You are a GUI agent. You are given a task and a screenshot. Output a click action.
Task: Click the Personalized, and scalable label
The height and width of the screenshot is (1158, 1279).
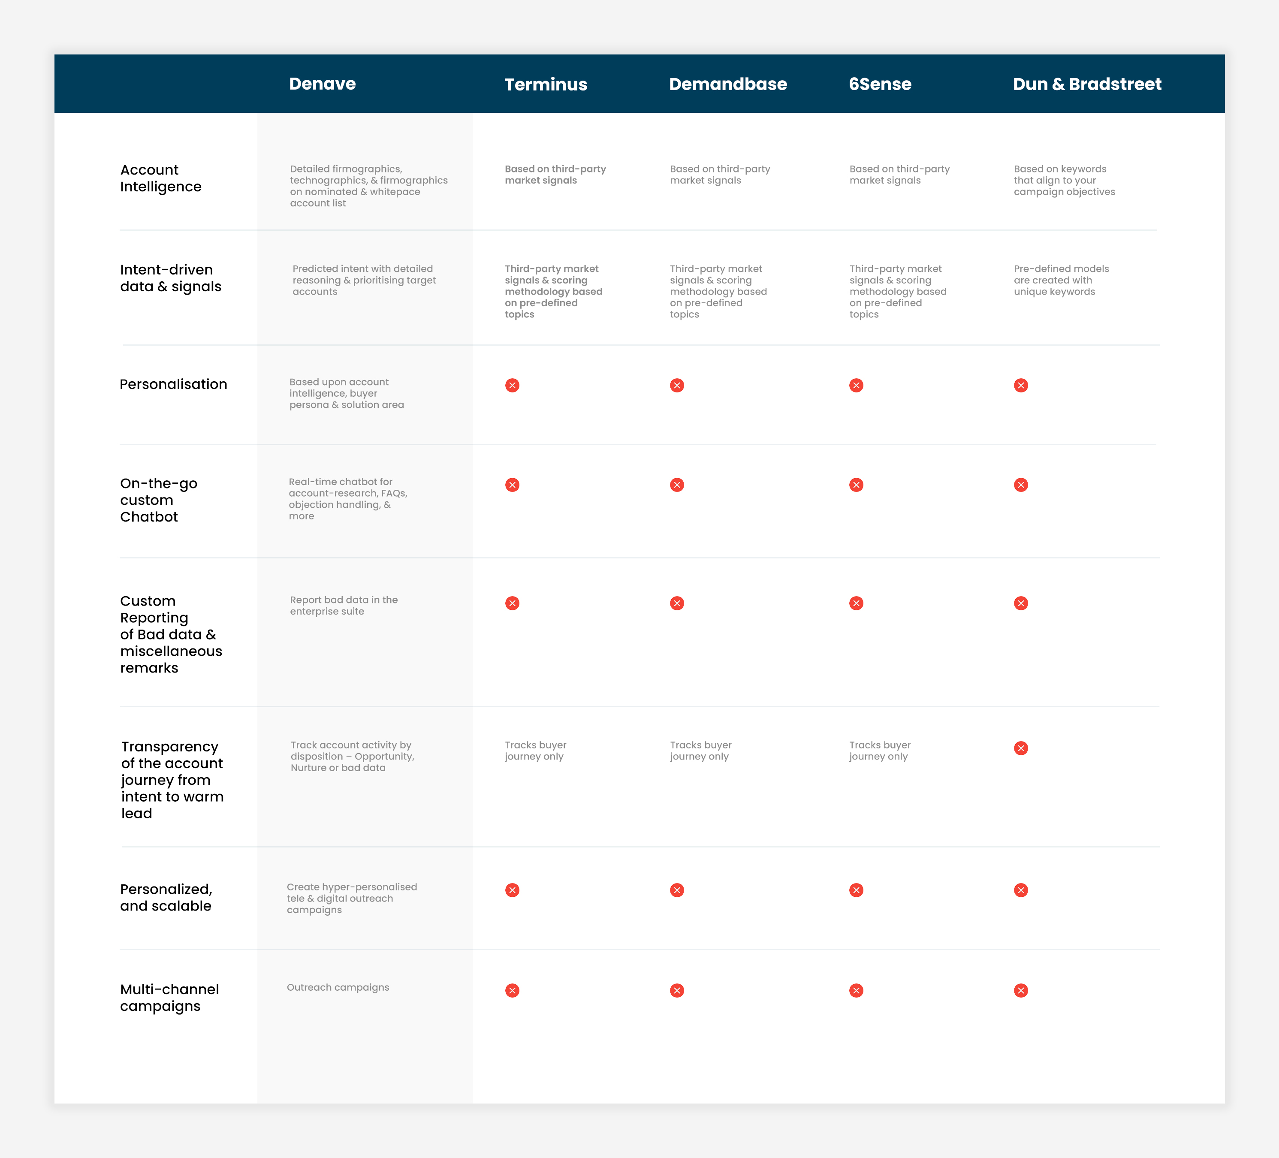coord(166,897)
